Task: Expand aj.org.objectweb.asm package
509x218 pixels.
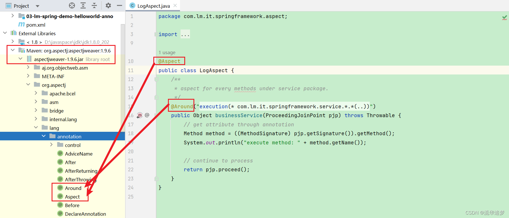Action: (28, 67)
